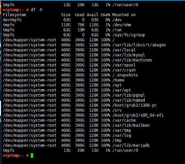Viewport: 185px width, 164px height.
Task: Click the '/var/tmp' mount point
Action: click(122, 131)
